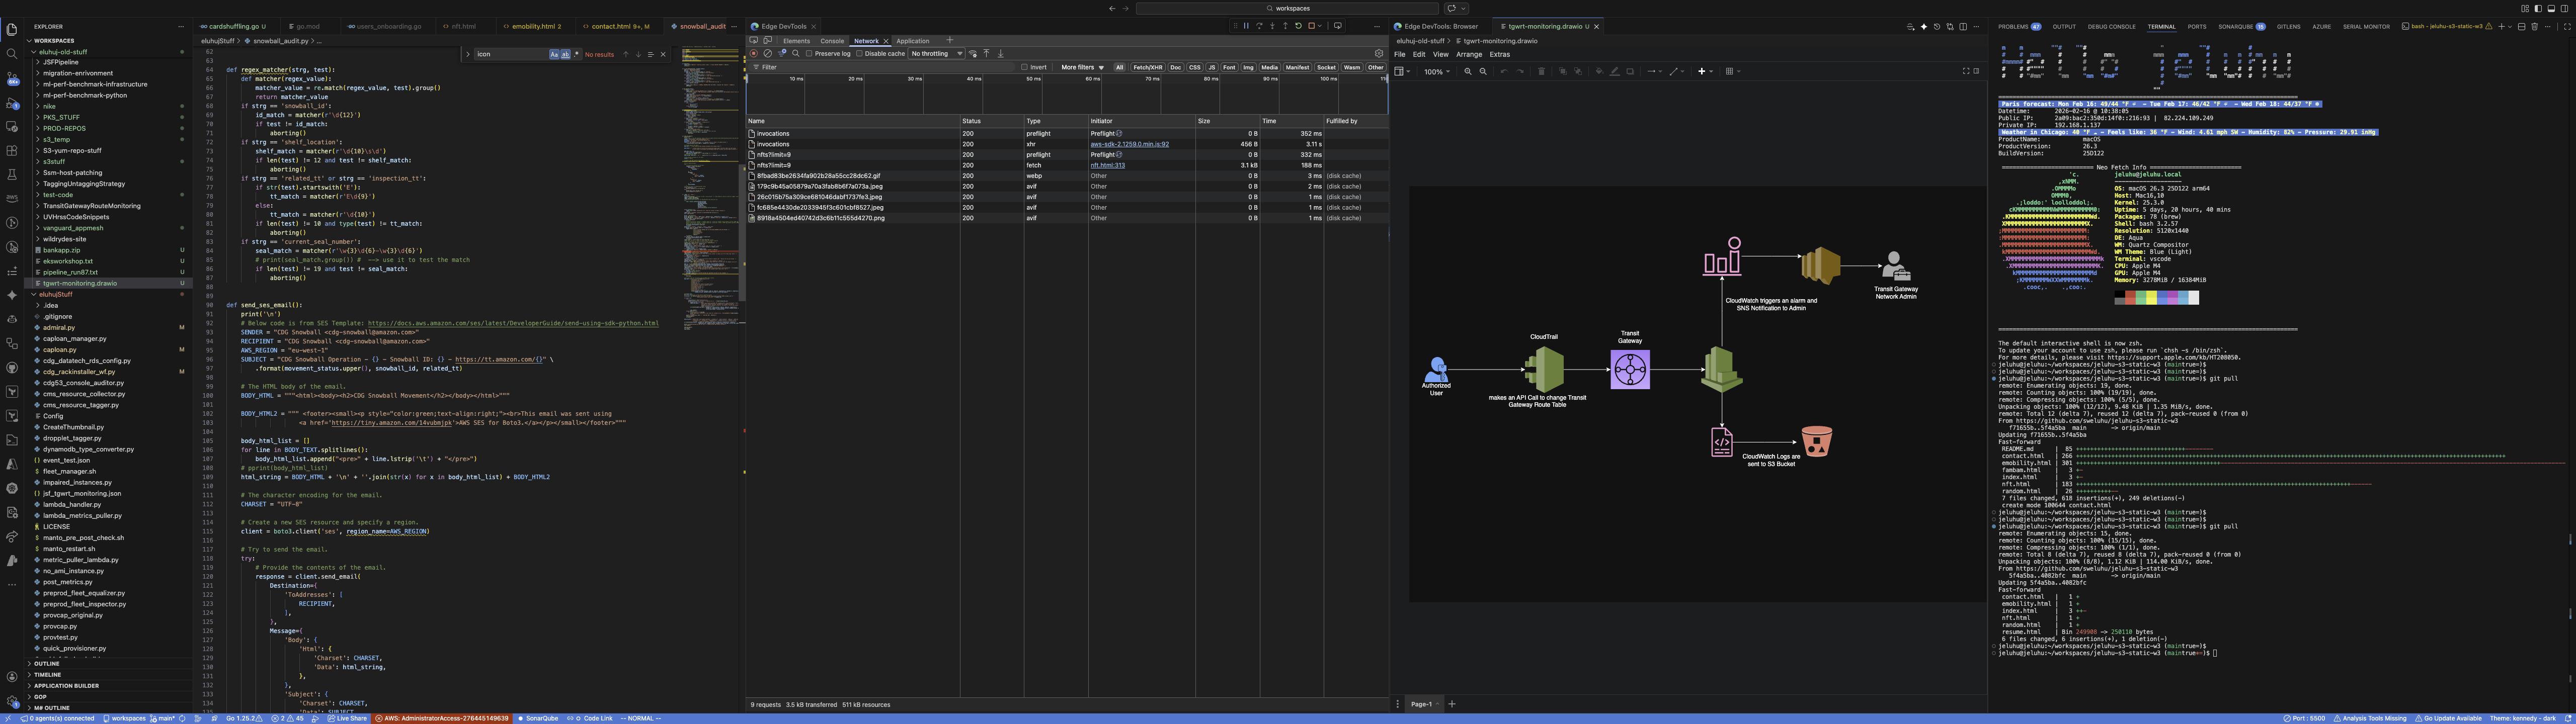Open the Arrange menu in draw.io
The image size is (2576, 724).
[x=1469, y=55]
